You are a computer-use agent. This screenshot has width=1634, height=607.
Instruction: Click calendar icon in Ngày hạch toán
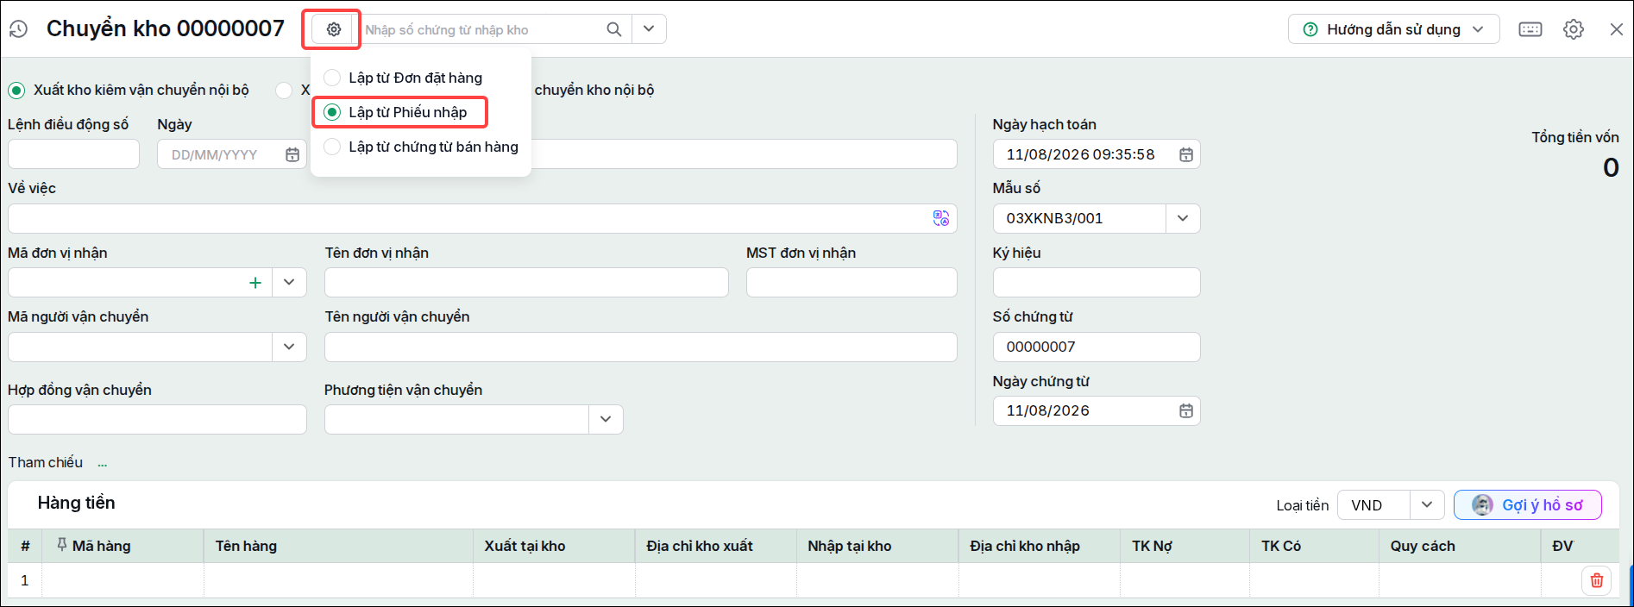coord(1185,154)
